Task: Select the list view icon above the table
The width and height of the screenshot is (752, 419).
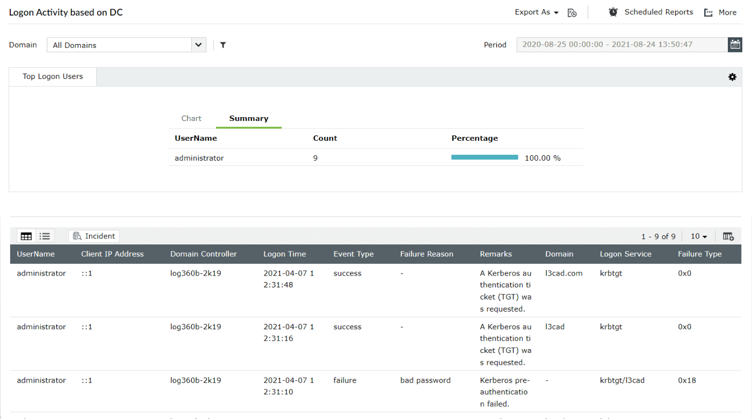Action: [x=45, y=235]
